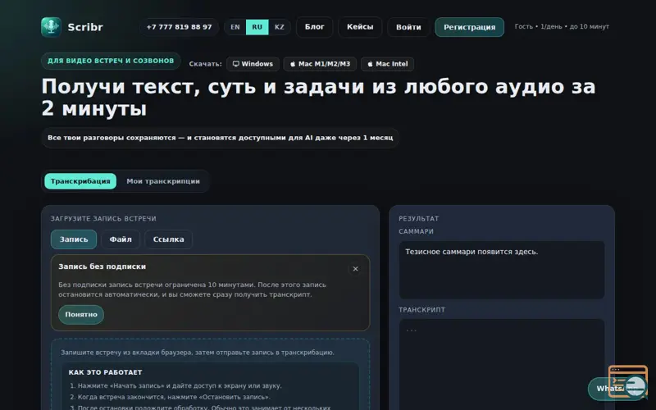Screen dimensions: 656x410
Task: Open the WhatsApp chat button
Action: [x=617, y=389]
